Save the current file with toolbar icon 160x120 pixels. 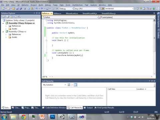tap(17, 9)
